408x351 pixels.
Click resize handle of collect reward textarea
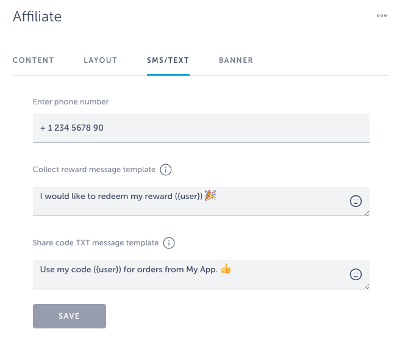coord(367,214)
